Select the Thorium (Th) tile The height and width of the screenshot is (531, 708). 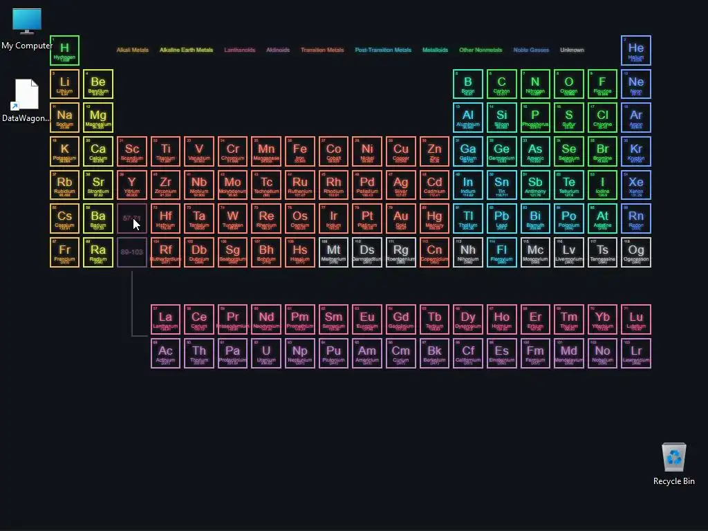[x=199, y=353]
